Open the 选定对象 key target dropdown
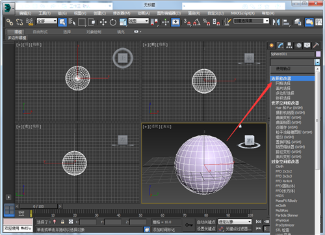The image size is (325, 235). pos(235,222)
